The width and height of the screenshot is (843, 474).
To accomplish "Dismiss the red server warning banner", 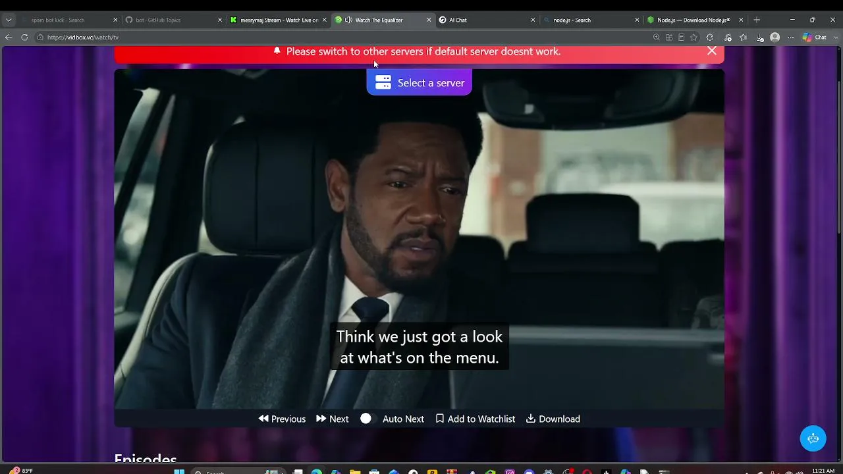I will coord(712,51).
